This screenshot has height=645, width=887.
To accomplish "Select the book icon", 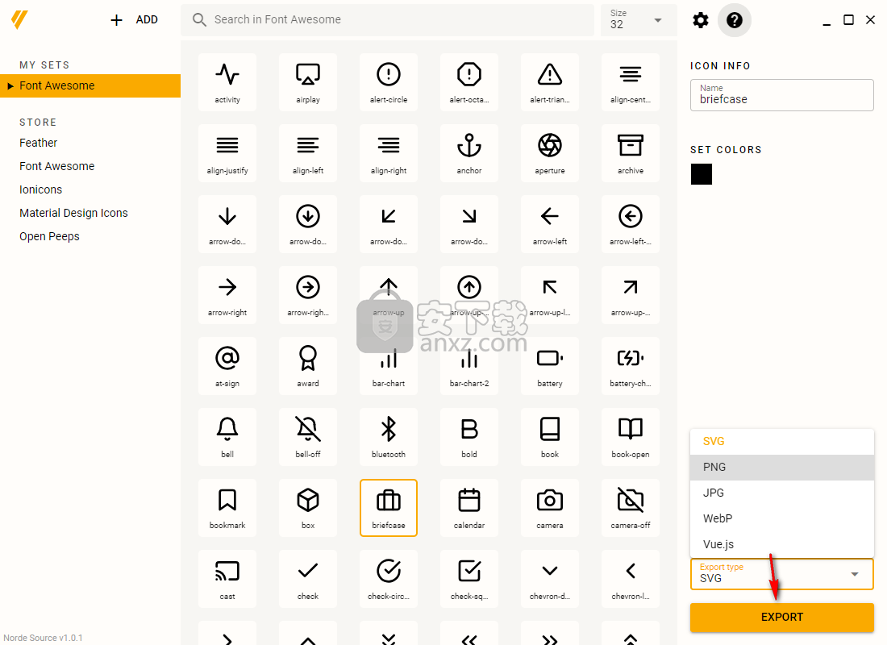I will click(550, 437).
